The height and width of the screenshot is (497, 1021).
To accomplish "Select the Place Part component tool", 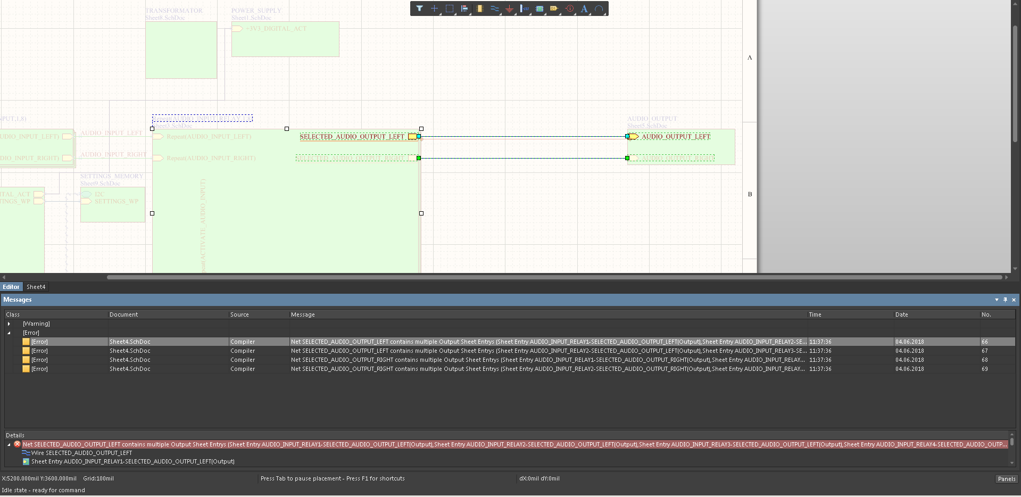I will (479, 9).
